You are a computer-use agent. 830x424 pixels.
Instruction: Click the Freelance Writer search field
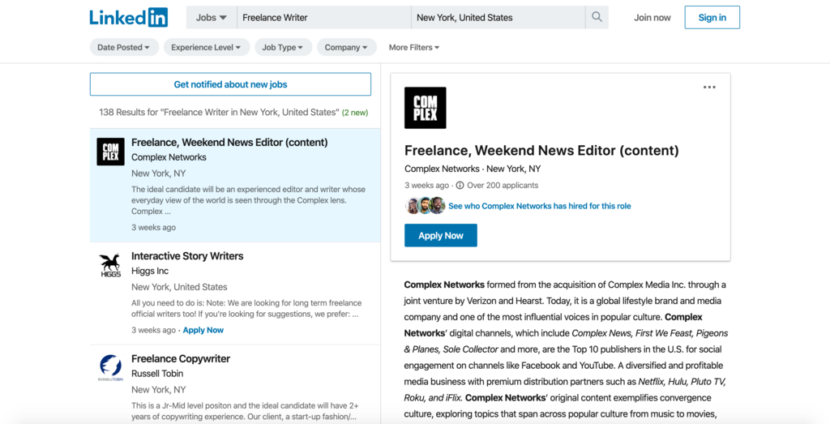tap(323, 17)
